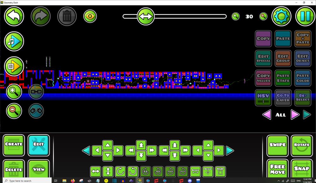Pause the editor with the pause button
This screenshot has height=183, width=316.
(x=305, y=16)
